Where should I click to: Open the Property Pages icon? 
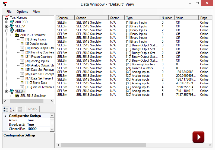[20, 110]
